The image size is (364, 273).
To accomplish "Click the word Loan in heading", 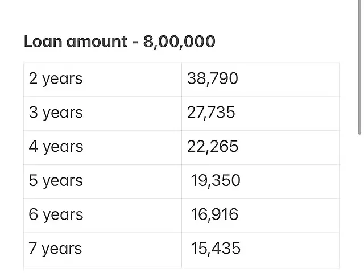I will pos(43,42).
